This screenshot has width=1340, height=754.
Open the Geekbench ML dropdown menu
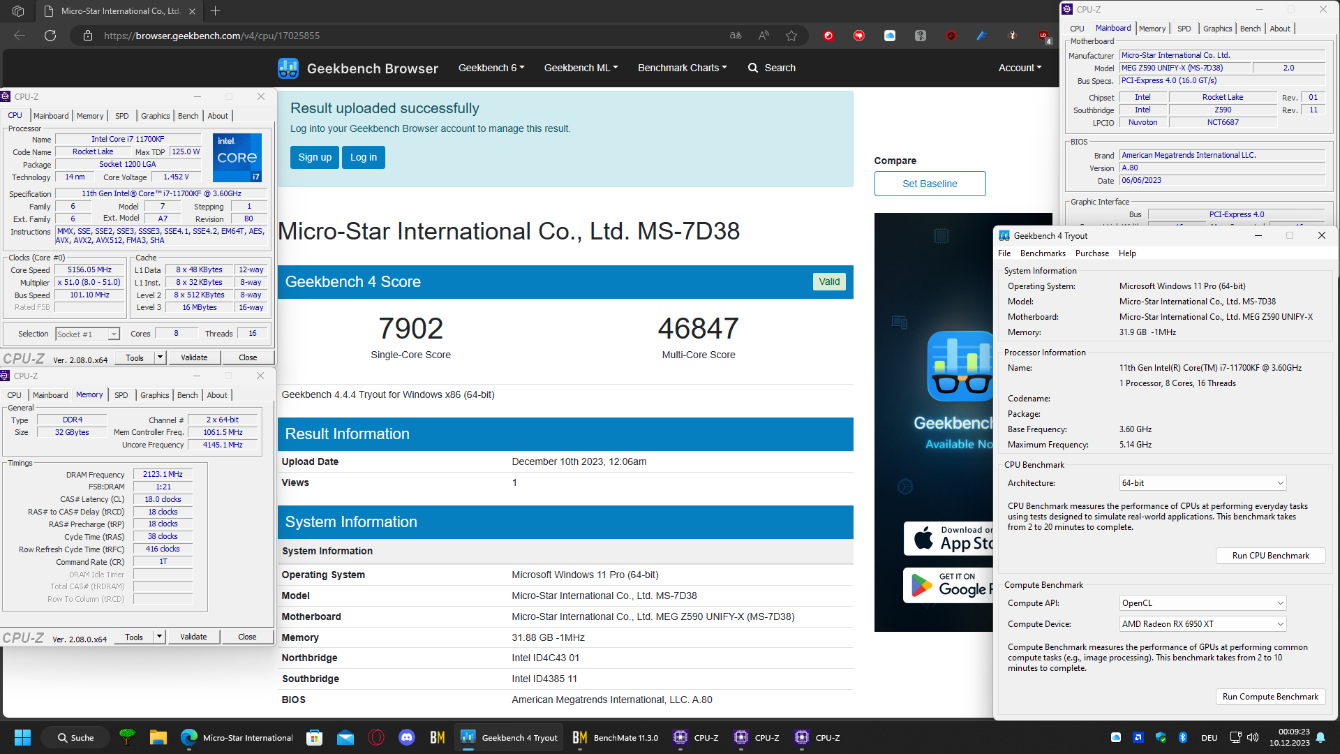tap(581, 68)
